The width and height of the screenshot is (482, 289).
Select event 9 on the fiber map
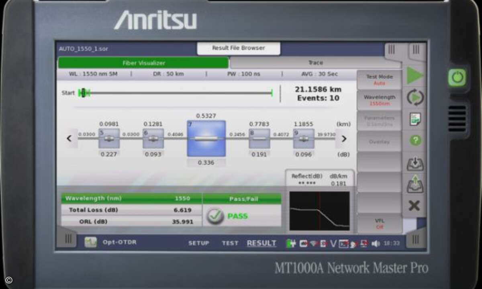click(x=304, y=138)
